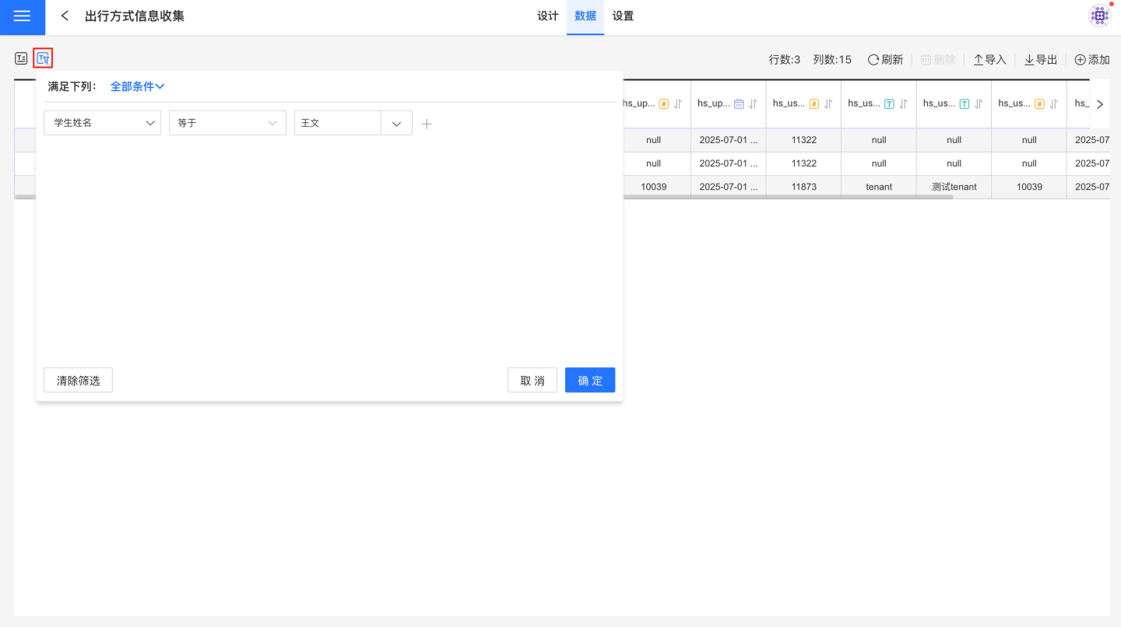Switch to the 设计 tab

click(548, 16)
